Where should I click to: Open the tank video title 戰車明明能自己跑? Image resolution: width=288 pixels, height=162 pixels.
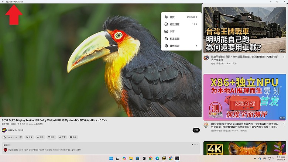[245, 58]
